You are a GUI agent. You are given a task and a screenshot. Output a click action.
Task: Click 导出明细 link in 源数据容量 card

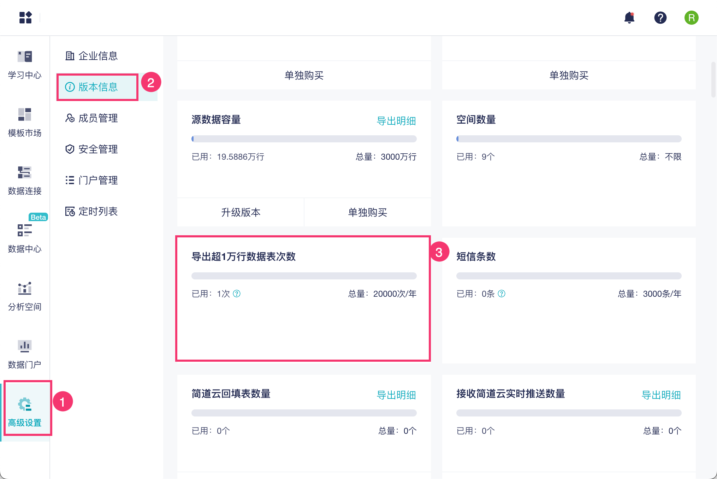coord(396,121)
